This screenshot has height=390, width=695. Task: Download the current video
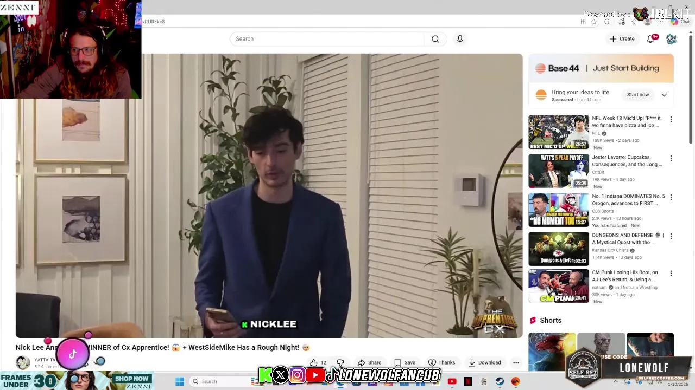tap(485, 363)
